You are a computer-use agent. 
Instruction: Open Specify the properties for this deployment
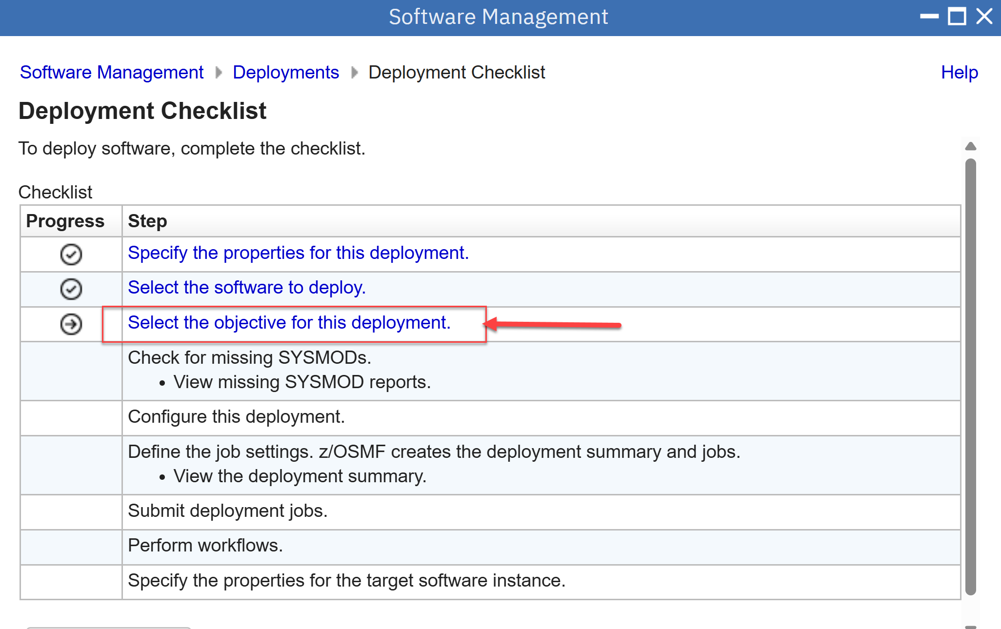tap(298, 253)
